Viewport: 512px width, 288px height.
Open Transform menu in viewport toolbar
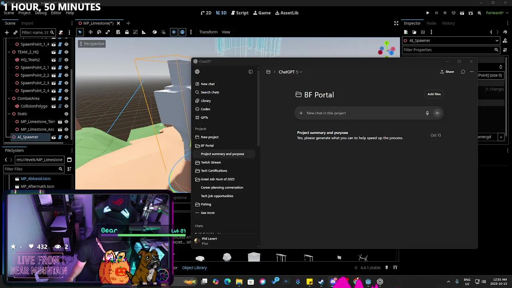tap(208, 32)
